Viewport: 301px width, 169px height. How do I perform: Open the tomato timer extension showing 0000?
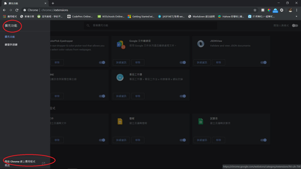[x=275, y=11]
